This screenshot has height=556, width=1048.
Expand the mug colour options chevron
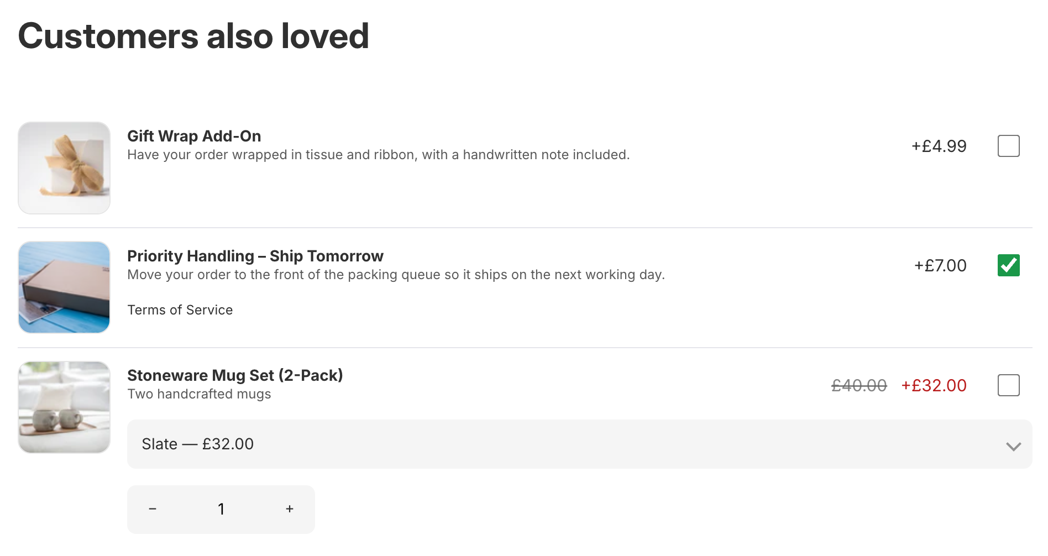(x=1013, y=446)
